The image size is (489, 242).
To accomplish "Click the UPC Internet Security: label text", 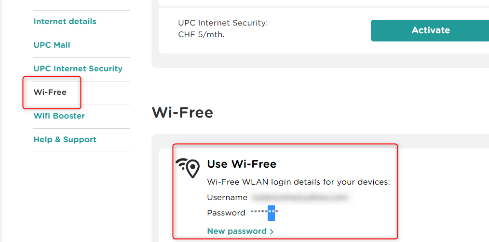I will pos(223,23).
